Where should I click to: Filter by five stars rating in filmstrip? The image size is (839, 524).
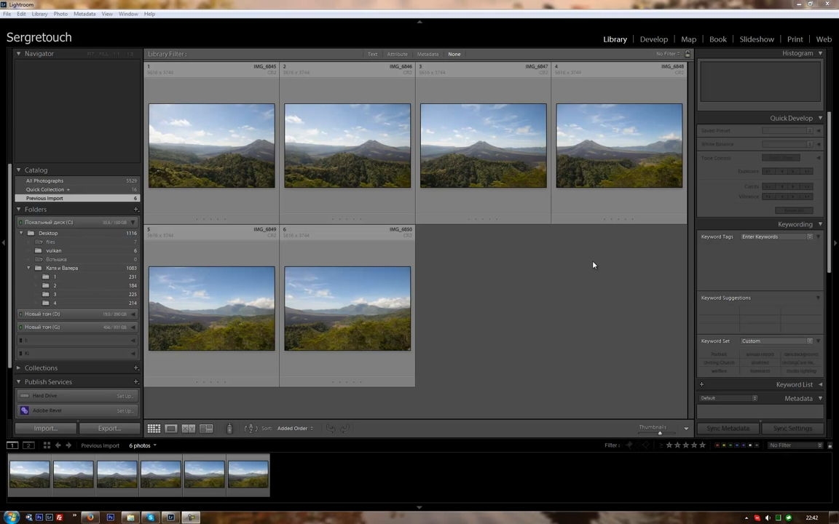coord(703,445)
